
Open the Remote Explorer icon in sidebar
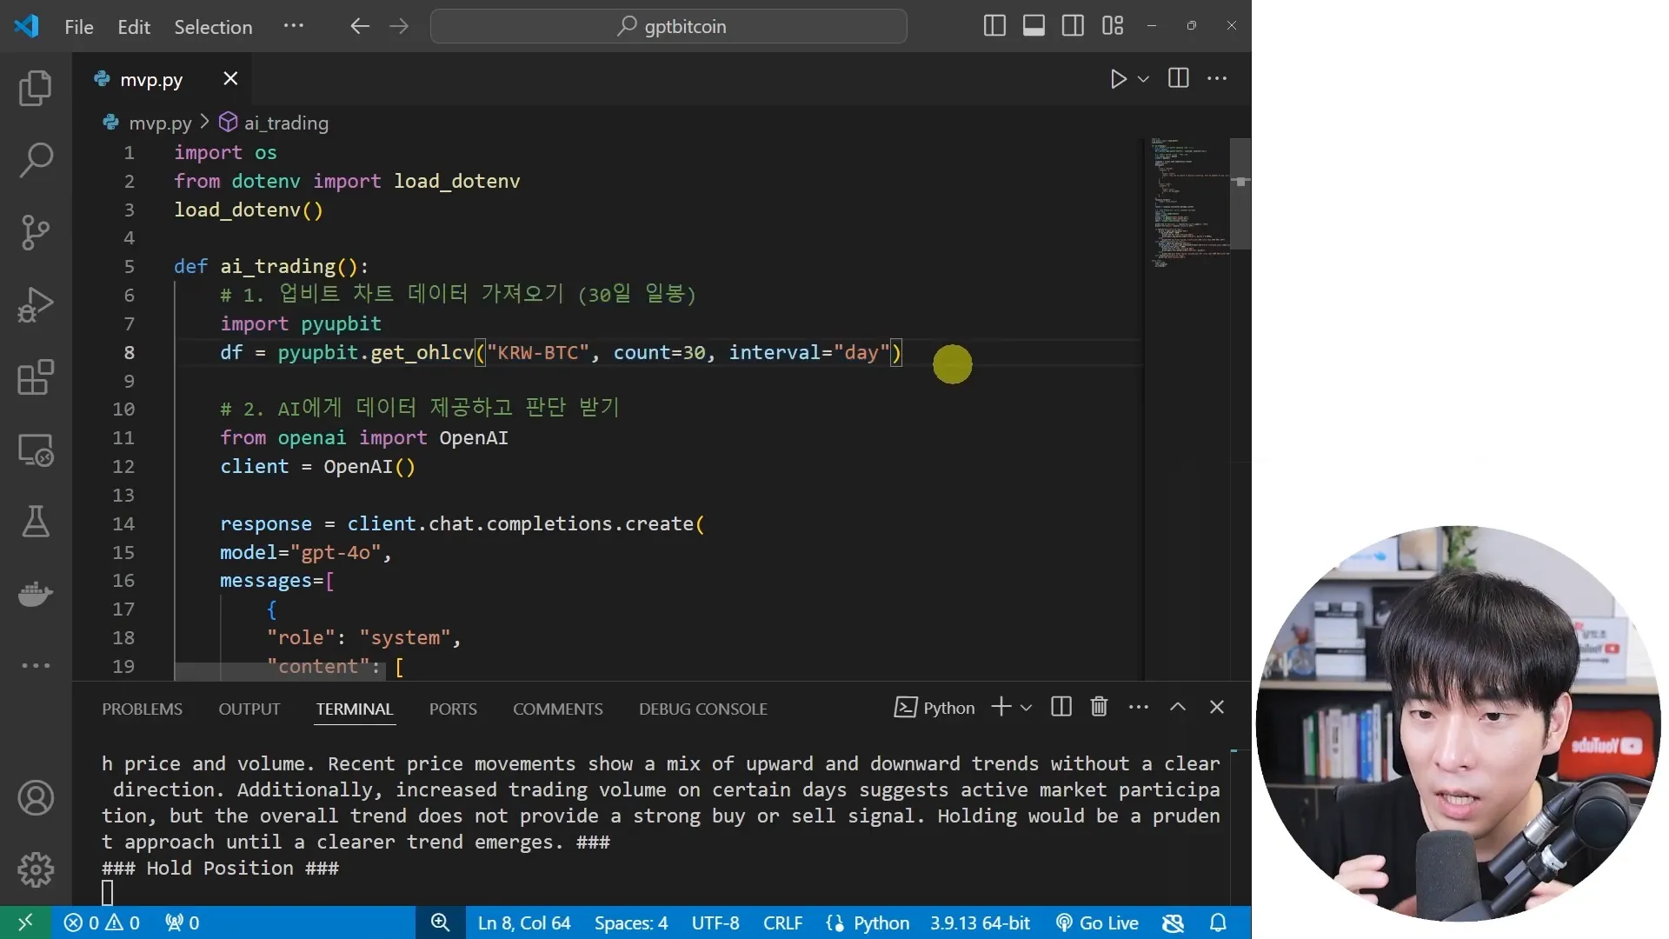(x=37, y=450)
